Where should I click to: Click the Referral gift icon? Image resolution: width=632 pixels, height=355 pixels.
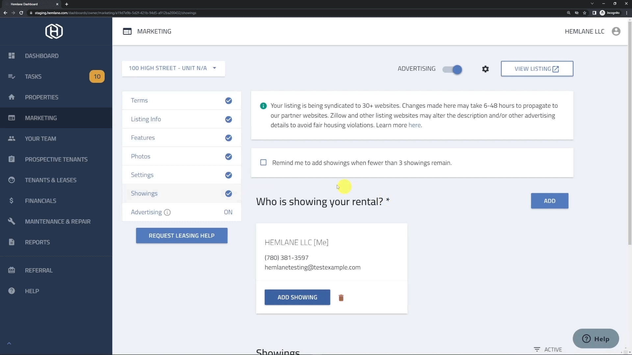pyautogui.click(x=12, y=270)
